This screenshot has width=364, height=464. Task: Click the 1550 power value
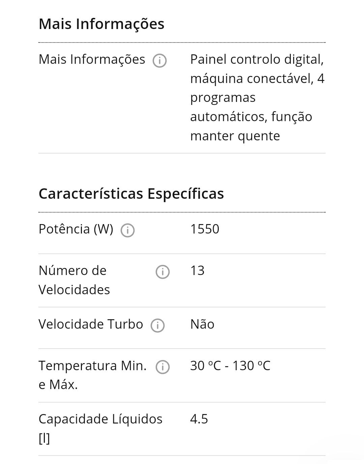tap(205, 229)
